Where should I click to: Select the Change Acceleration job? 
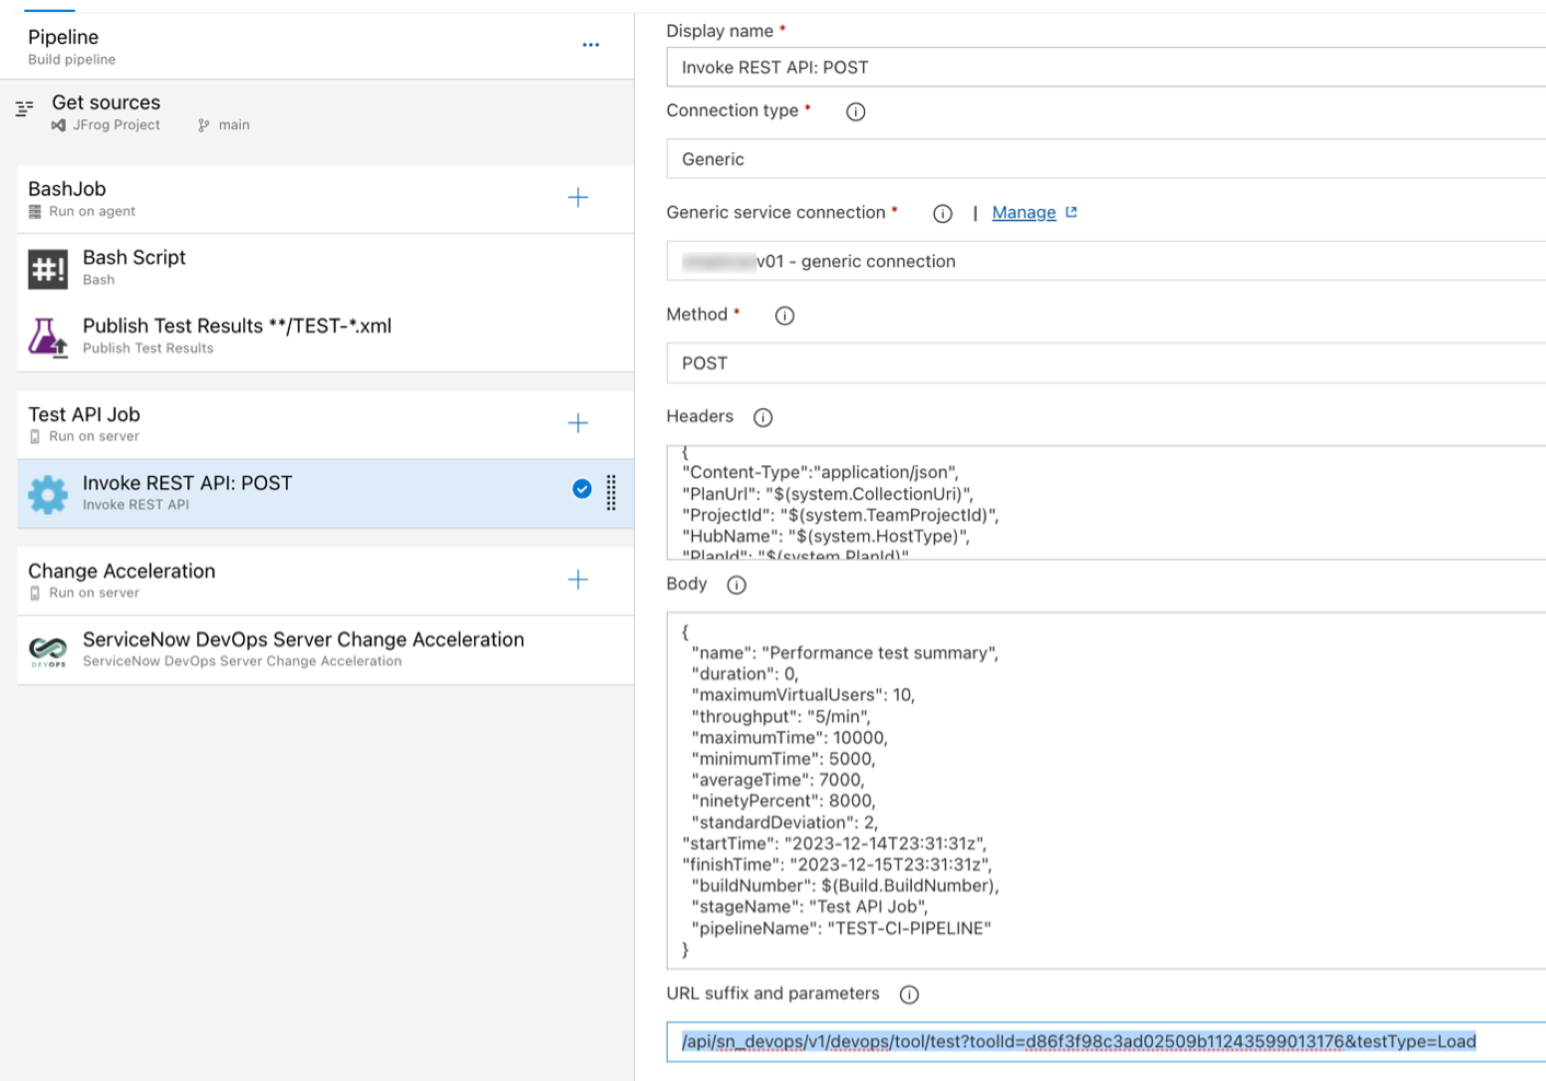tap(325, 581)
